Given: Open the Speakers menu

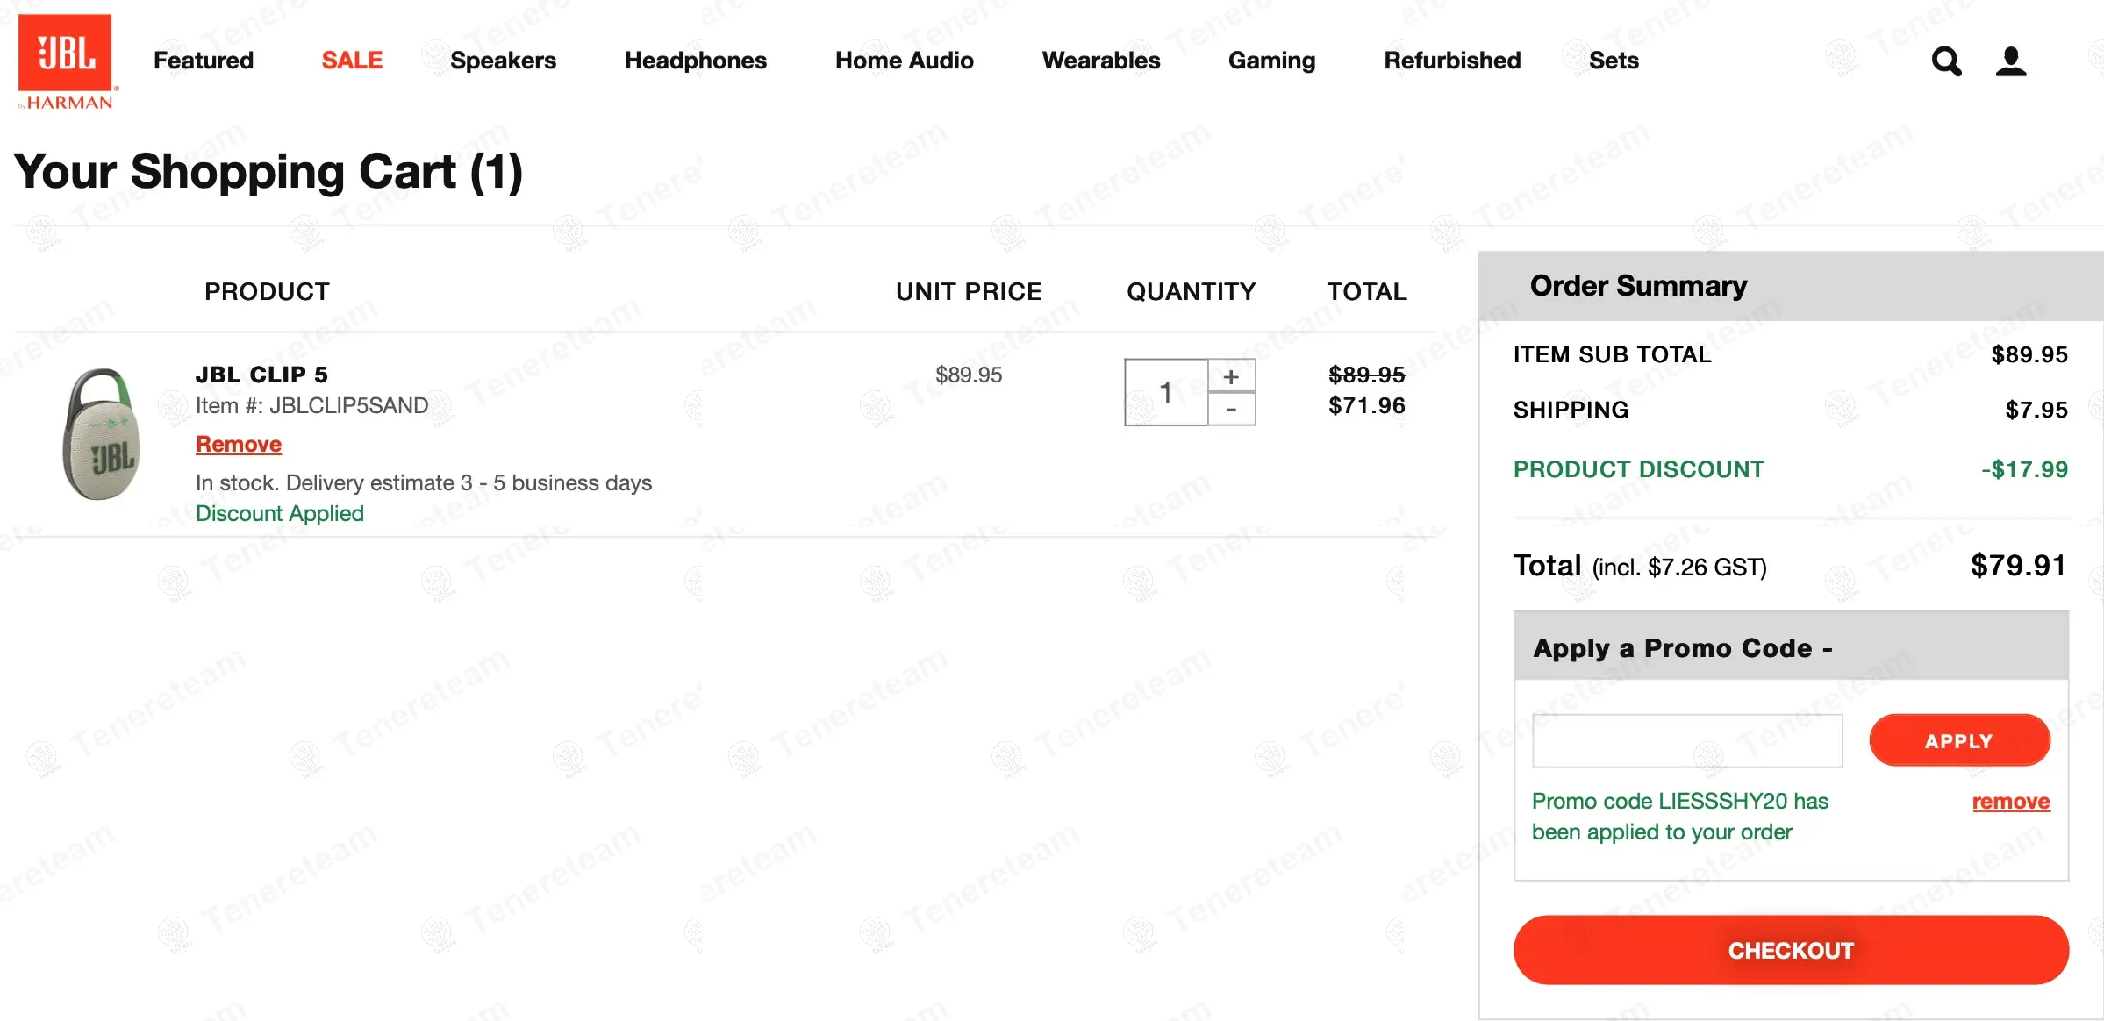Looking at the screenshot, I should 503,61.
